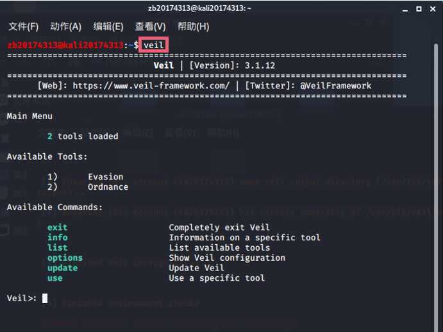Minimize the terminal window
The image size is (443, 332).
point(405,10)
